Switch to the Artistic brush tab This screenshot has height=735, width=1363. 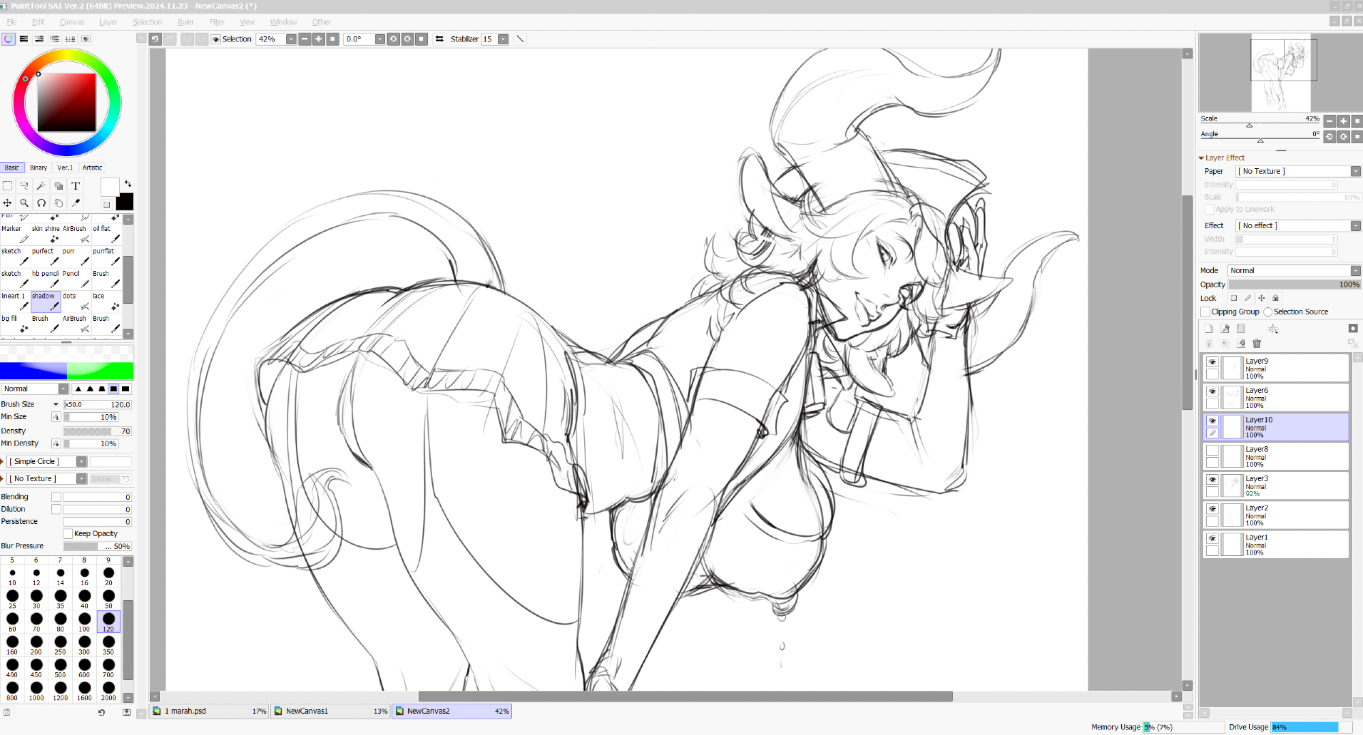click(x=92, y=168)
